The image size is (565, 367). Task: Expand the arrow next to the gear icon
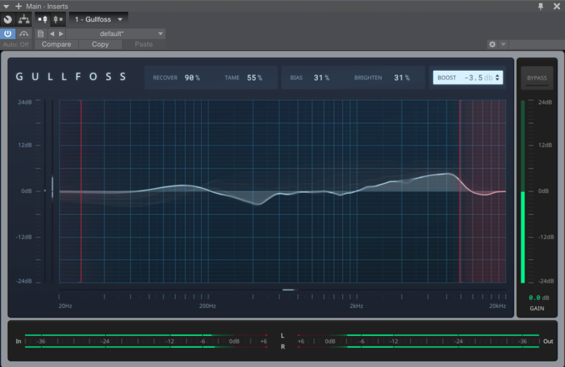[x=504, y=44]
